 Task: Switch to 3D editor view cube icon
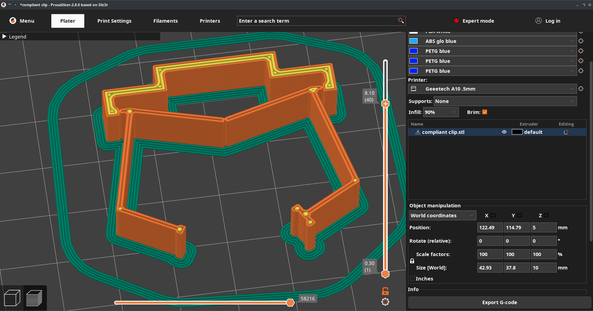coord(12,298)
